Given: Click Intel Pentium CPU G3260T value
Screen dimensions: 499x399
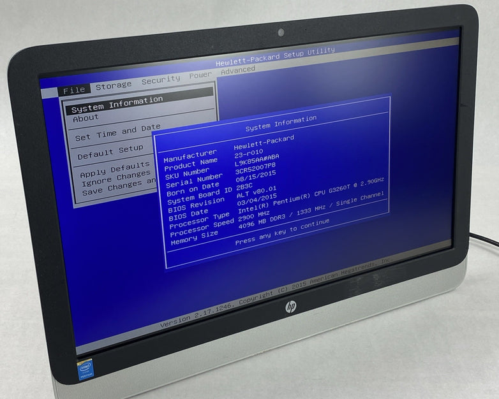Looking at the screenshot, I should [311, 196].
